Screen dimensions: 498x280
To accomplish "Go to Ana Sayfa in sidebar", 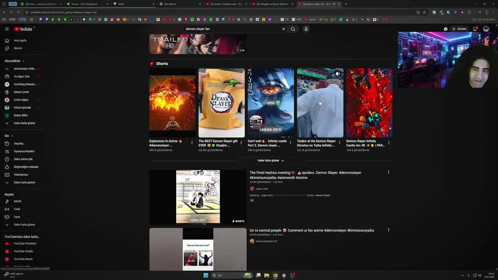I will click(20, 40).
